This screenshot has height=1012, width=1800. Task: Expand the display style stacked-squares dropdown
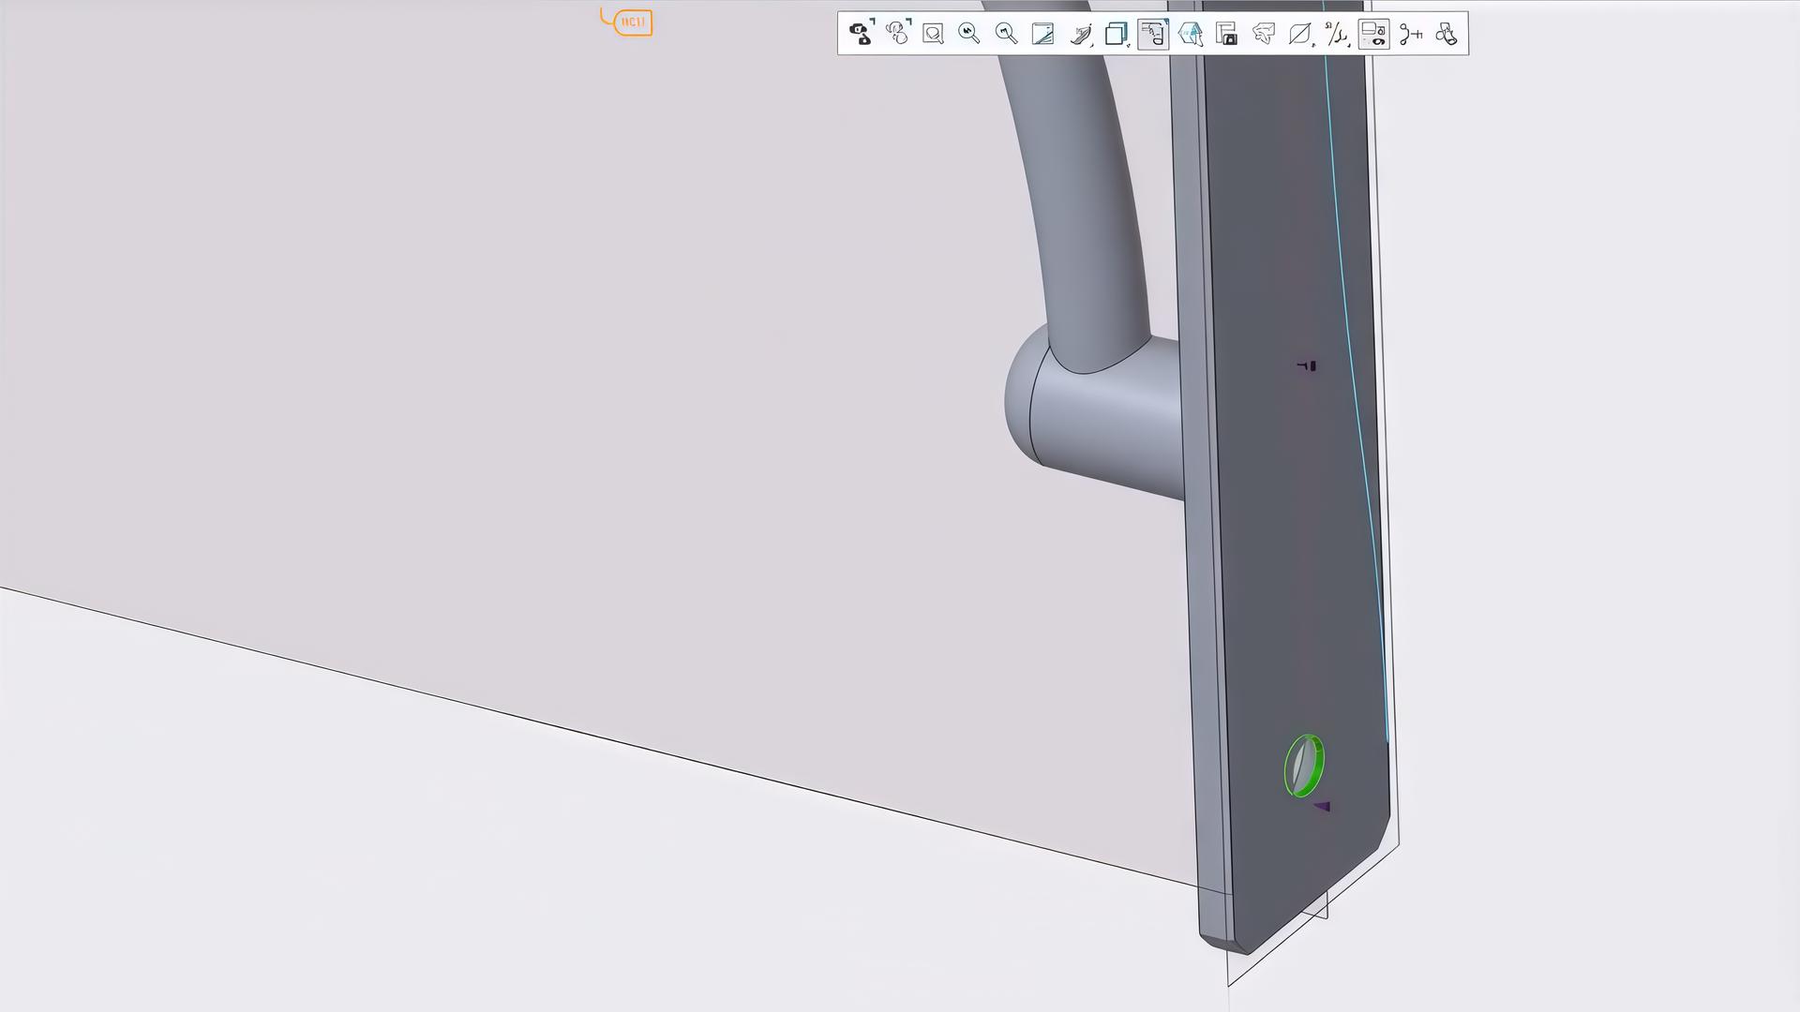[x=1117, y=34]
